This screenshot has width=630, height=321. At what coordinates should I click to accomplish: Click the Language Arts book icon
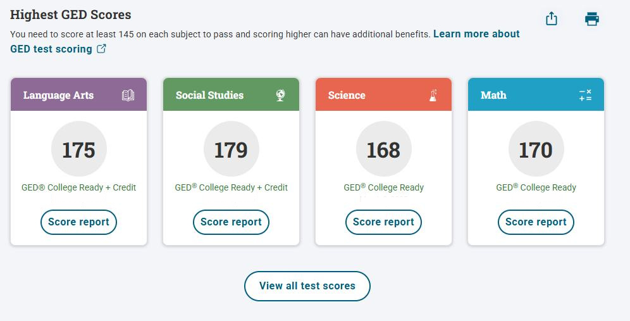[x=128, y=96]
